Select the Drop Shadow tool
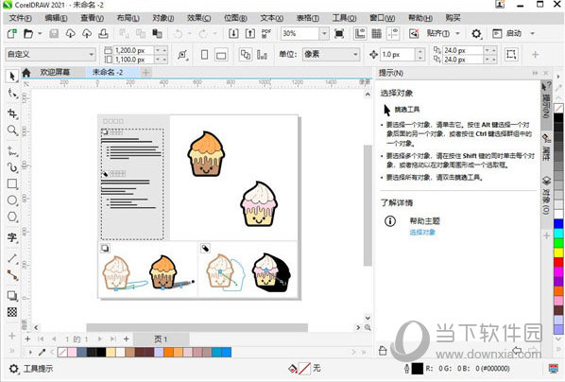Screen dimensions: 565x382 tap(12, 295)
